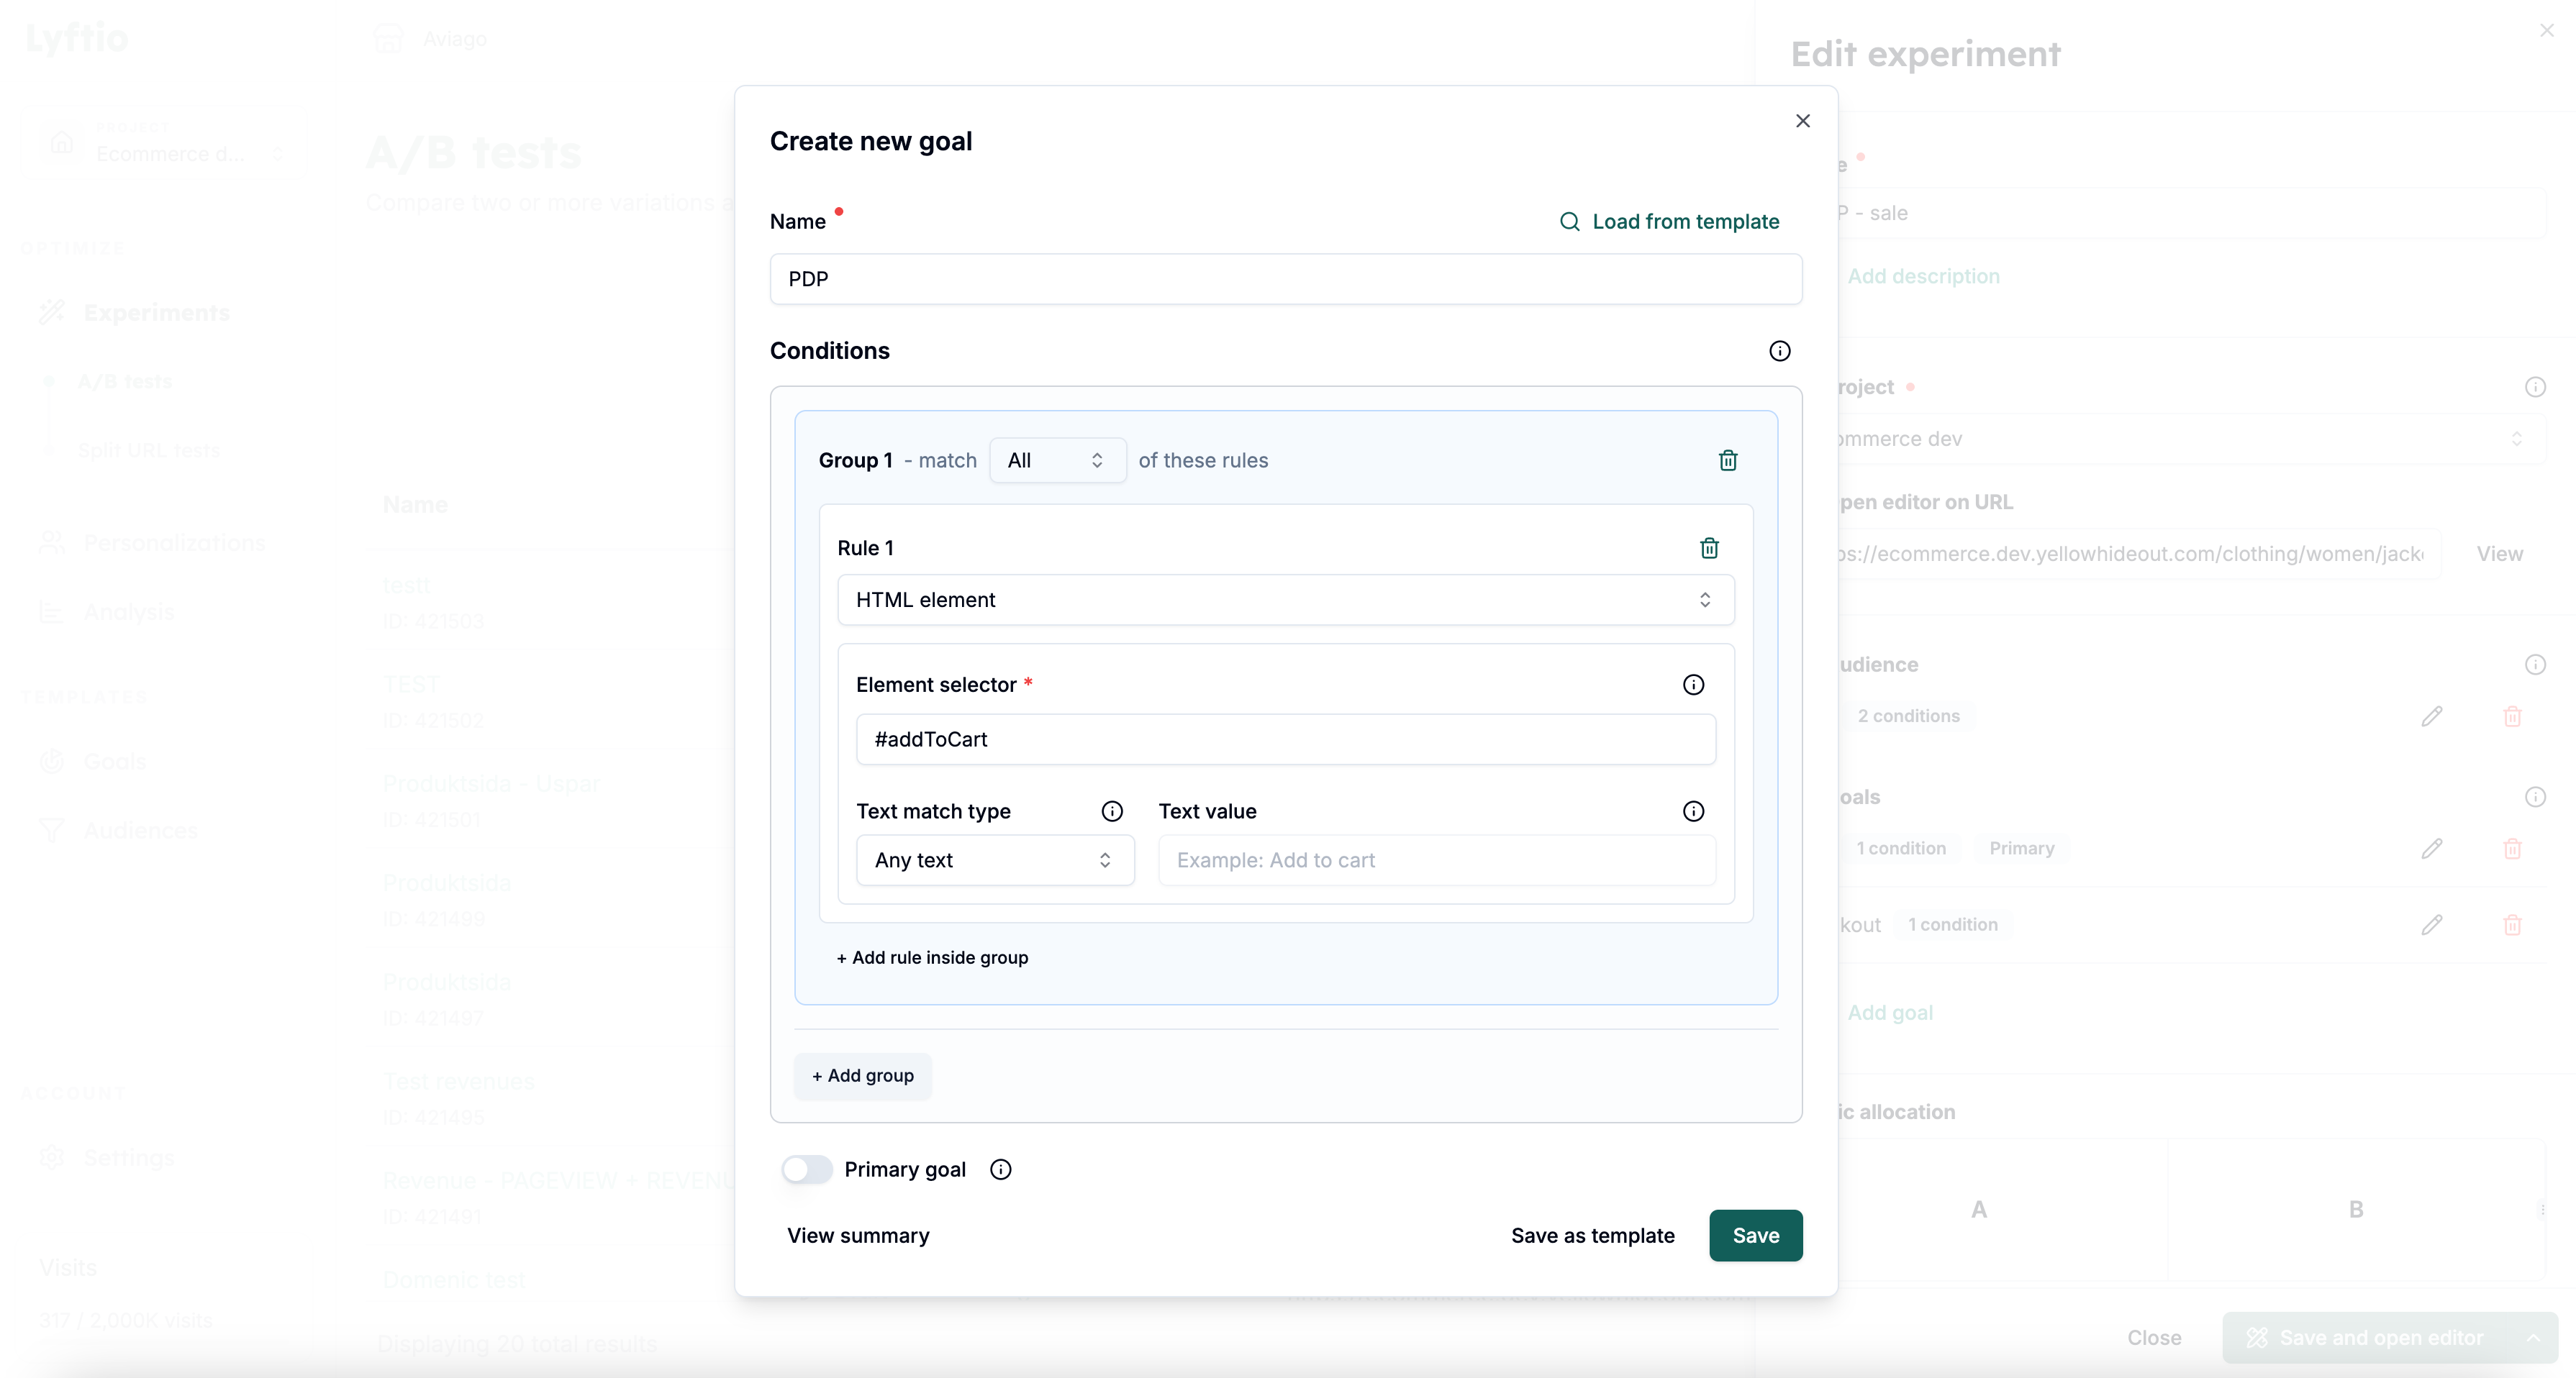Click View next to editor URL
Image resolution: width=2576 pixels, height=1378 pixels.
pos(2499,554)
